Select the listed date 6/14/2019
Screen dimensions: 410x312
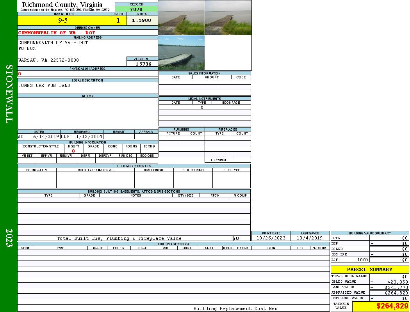coord(46,136)
